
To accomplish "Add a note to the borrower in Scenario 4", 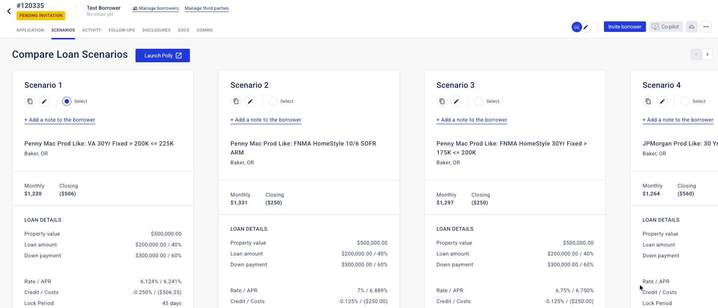I will click(x=678, y=120).
